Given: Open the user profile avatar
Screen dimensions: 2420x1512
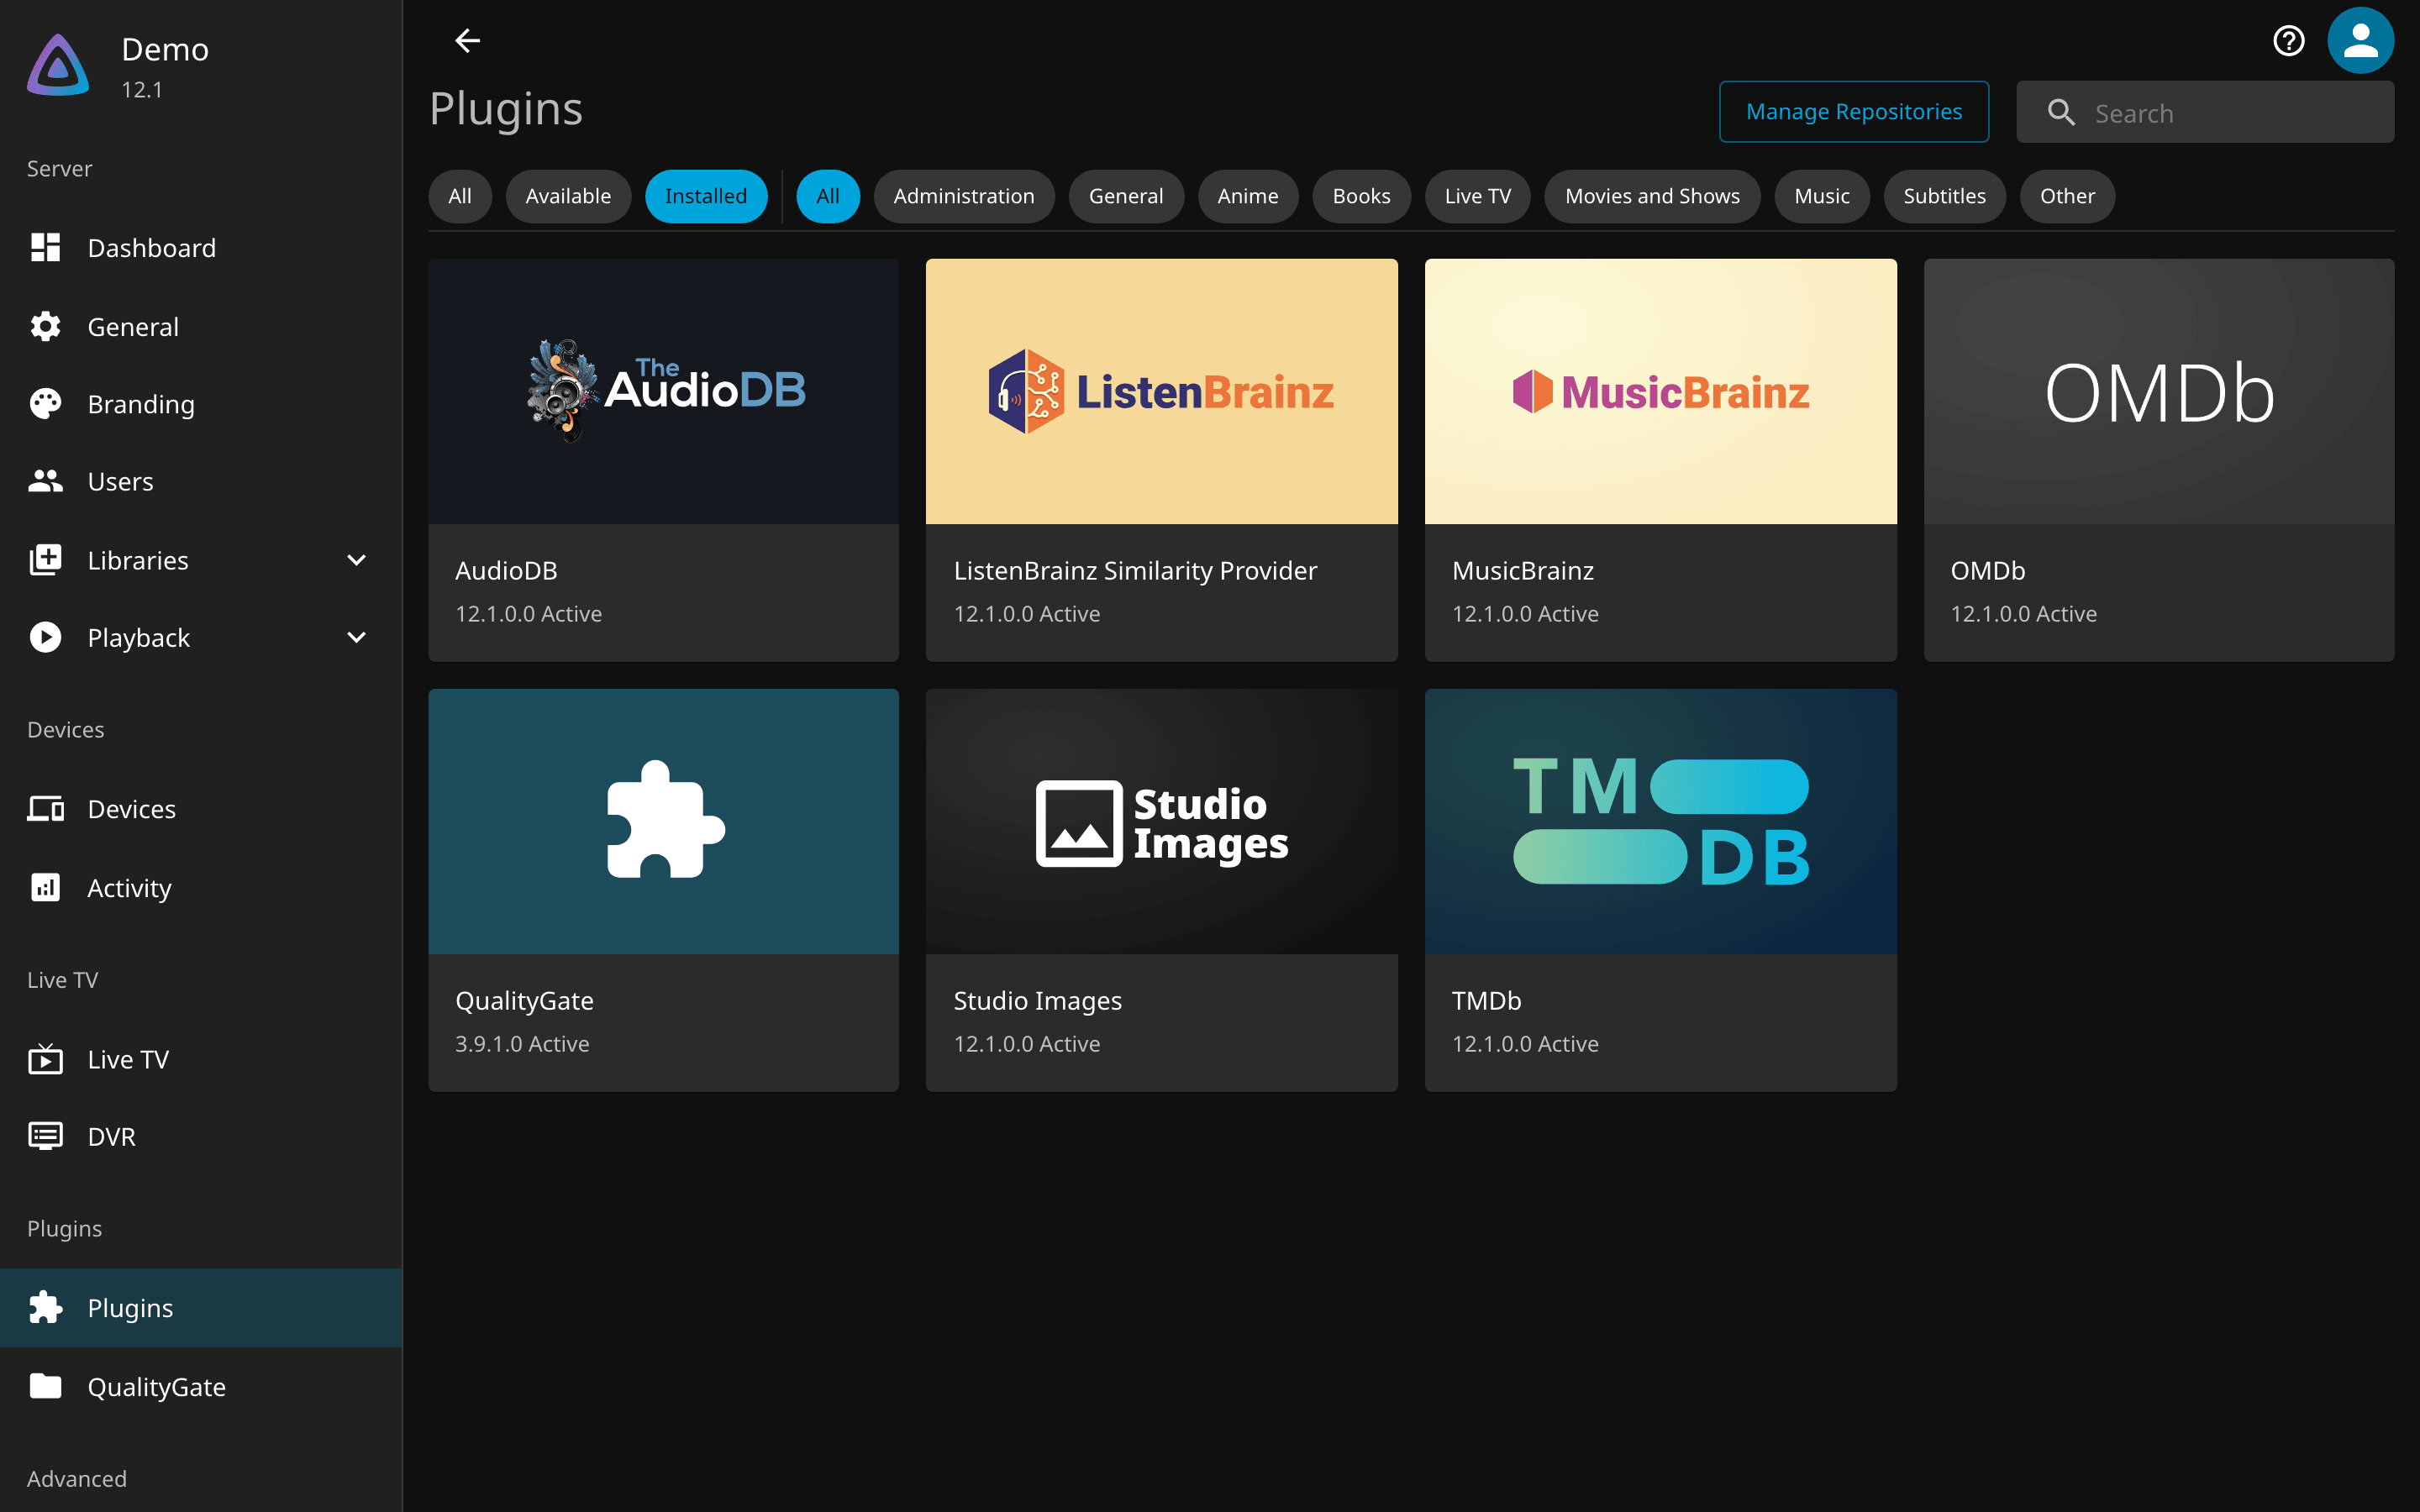Looking at the screenshot, I should click(x=2360, y=41).
